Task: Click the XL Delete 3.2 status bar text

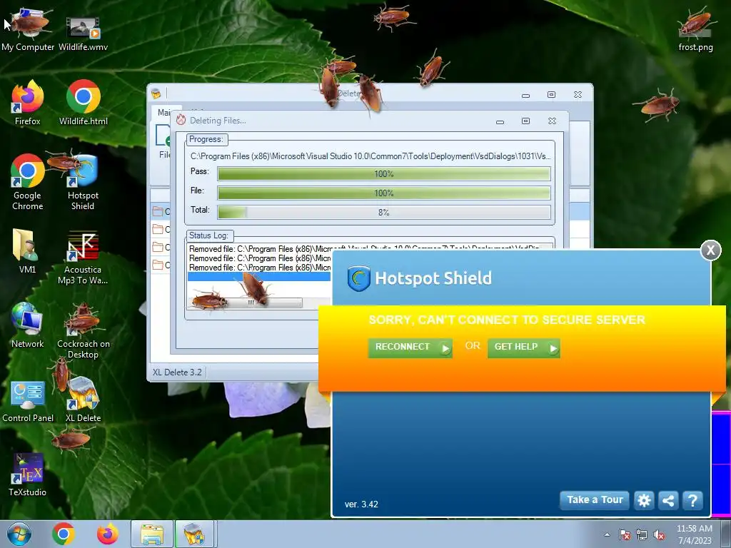Action: 177,372
